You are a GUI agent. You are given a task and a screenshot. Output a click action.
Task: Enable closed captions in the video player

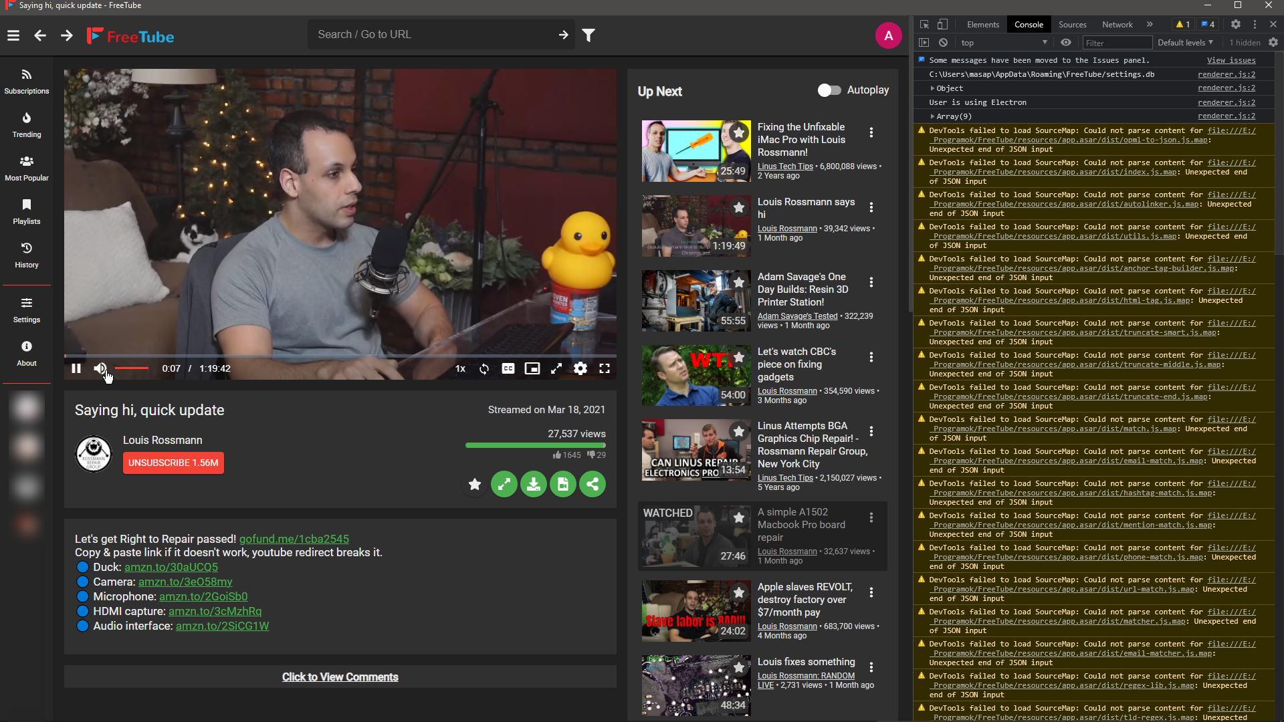point(508,368)
